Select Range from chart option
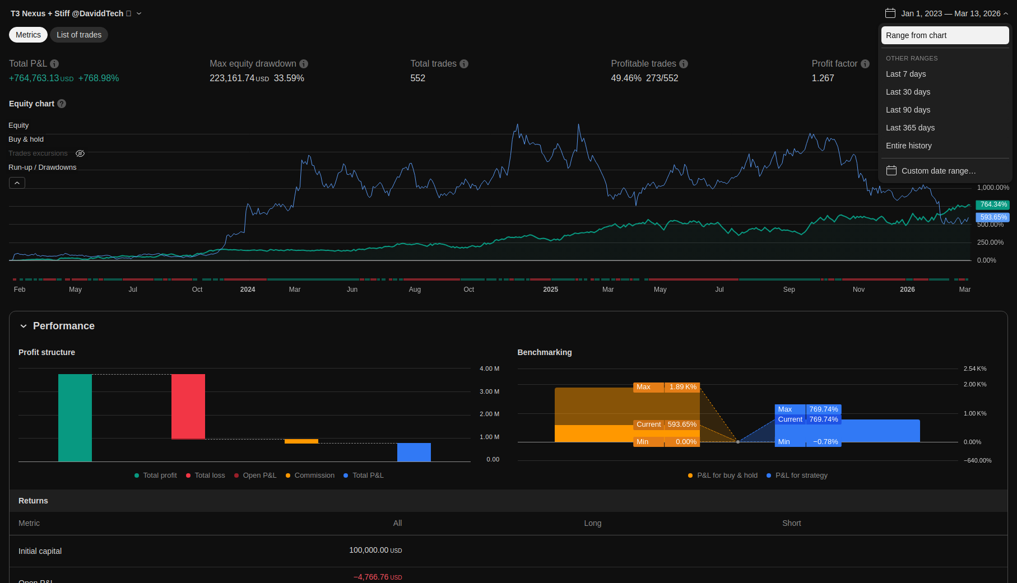 point(945,35)
